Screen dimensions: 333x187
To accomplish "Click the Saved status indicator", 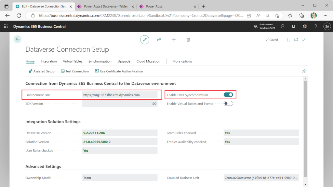I will pyautogui.click(x=272, y=40).
